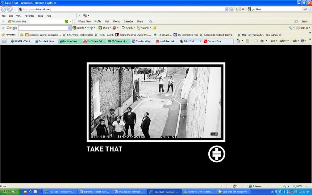The image size is (312, 195).
Task: Expand the tab list dropdown next to Quick Tabs
Action: 8,41
